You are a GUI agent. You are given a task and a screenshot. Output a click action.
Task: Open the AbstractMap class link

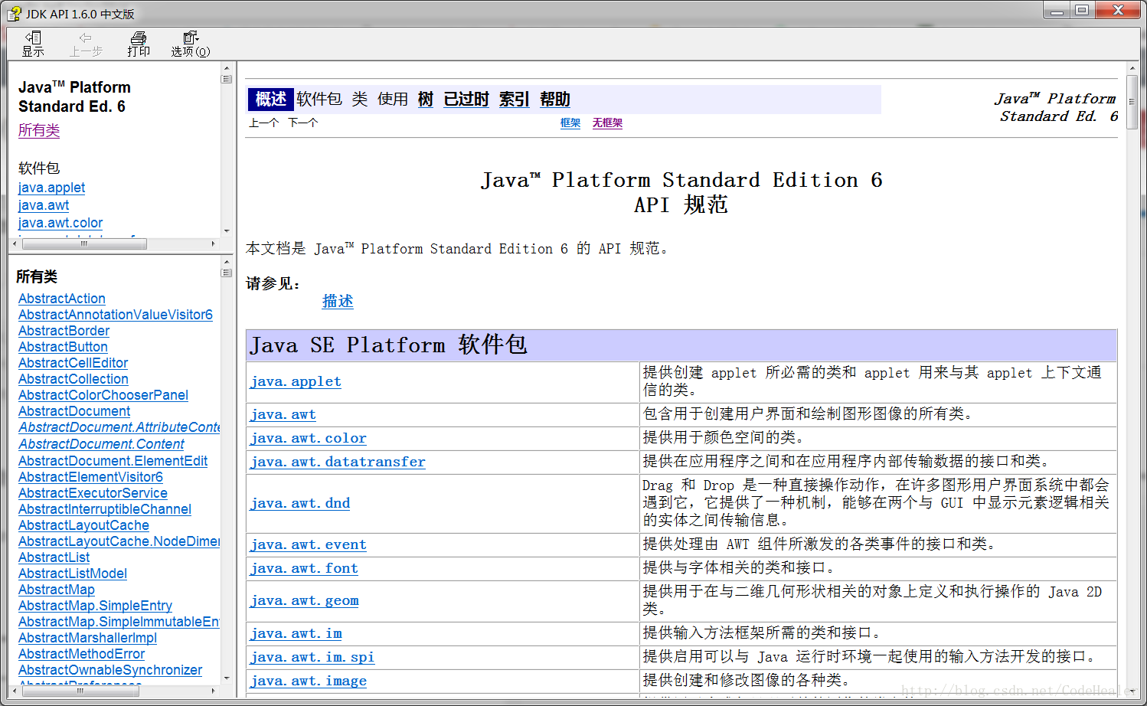[x=57, y=590]
